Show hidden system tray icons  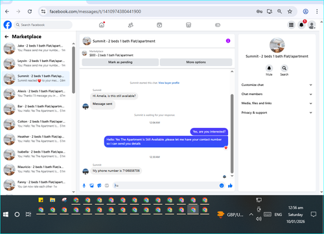pos(251,215)
